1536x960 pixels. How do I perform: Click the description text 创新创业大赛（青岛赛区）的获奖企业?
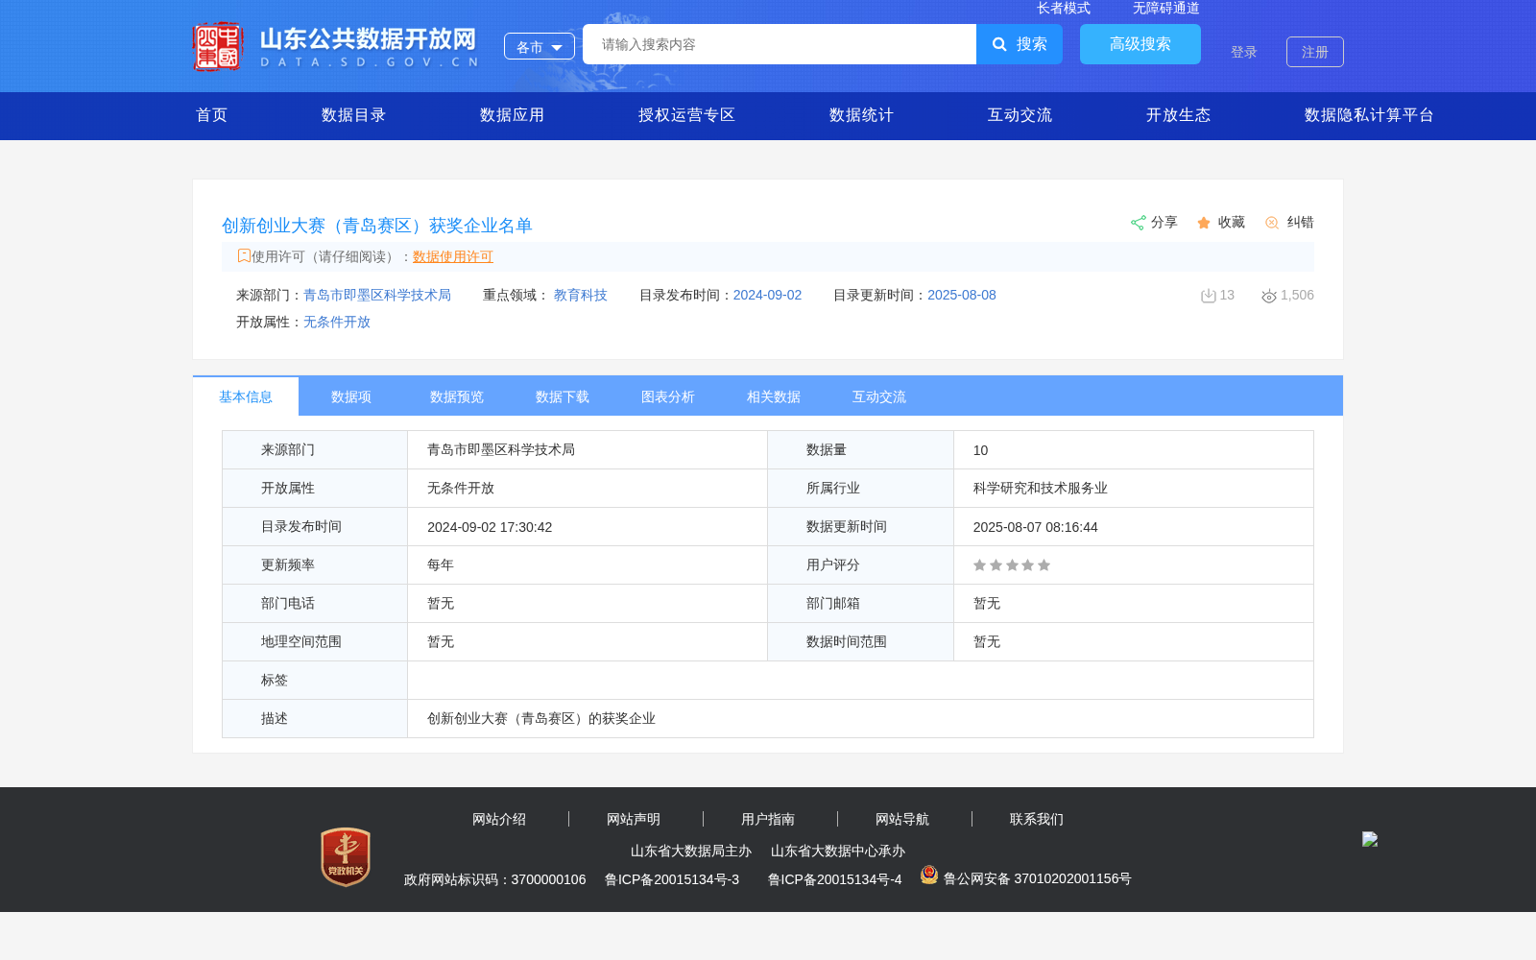[x=541, y=718]
